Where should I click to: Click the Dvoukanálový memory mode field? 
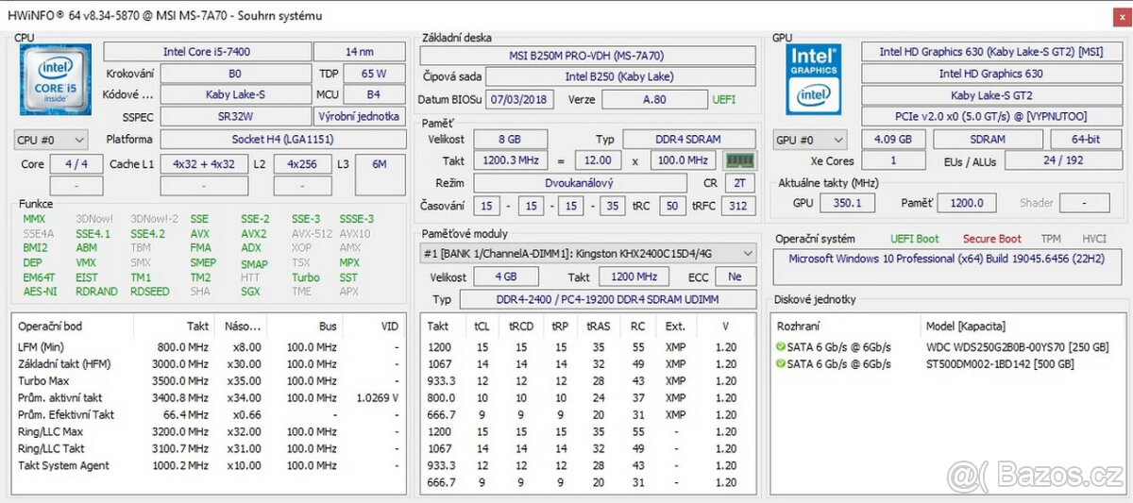coord(578,183)
